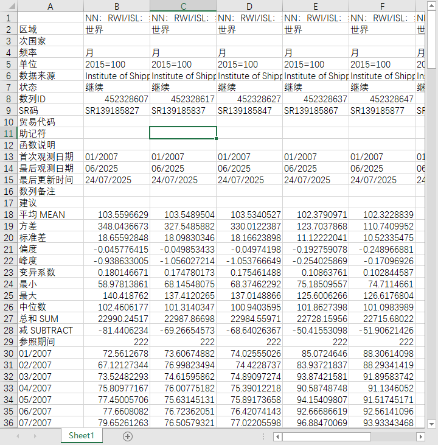Click horizontal scrollbar thumb
Screen dimensions: 438x445
[x=327, y=436]
